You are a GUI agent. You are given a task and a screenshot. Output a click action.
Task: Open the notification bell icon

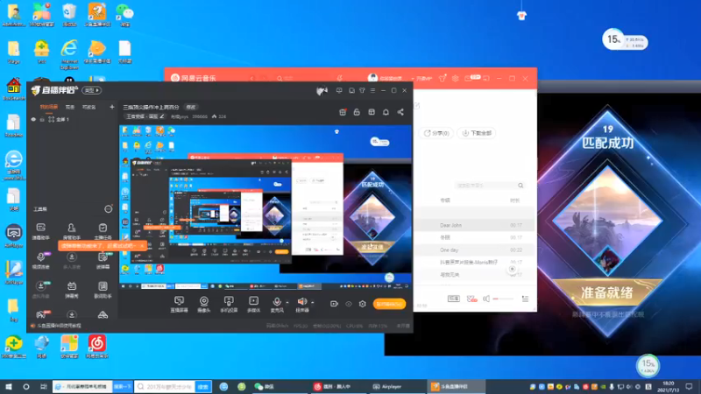click(x=386, y=112)
